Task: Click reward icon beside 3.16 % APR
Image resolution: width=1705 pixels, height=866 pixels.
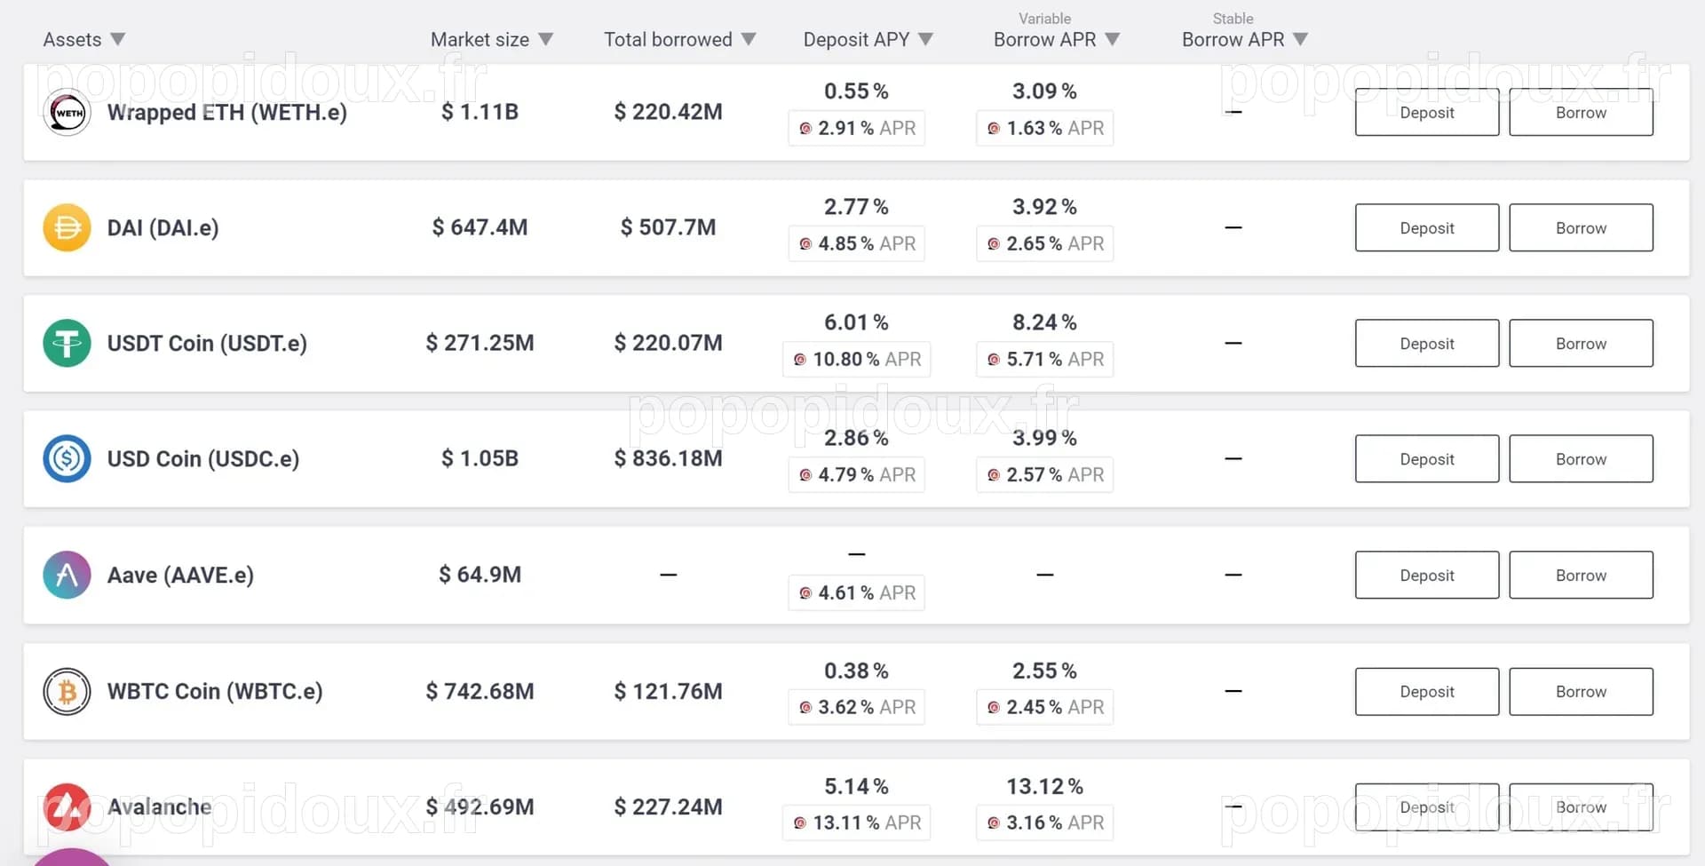Action: tap(994, 823)
